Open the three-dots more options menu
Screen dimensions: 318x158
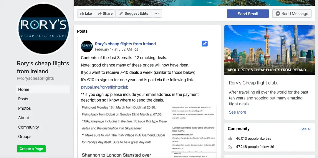pos(157,14)
